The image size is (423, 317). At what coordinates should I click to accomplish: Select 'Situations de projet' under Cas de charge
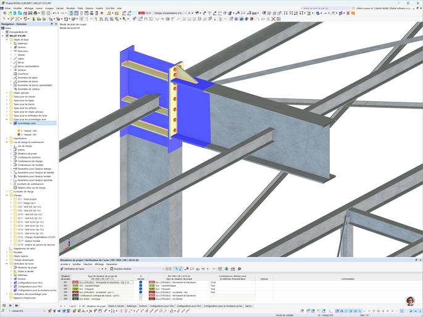pyautogui.click(x=27, y=154)
